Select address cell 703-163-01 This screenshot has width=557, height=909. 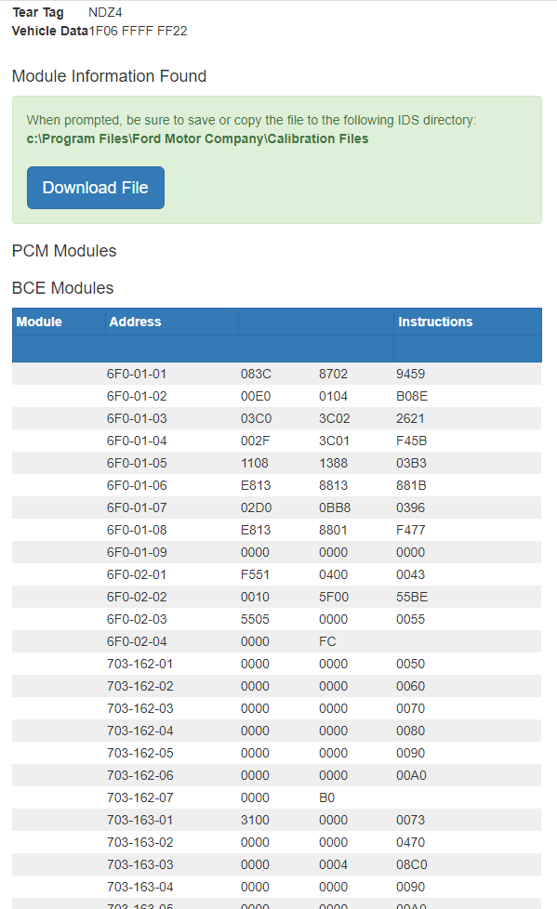[139, 820]
